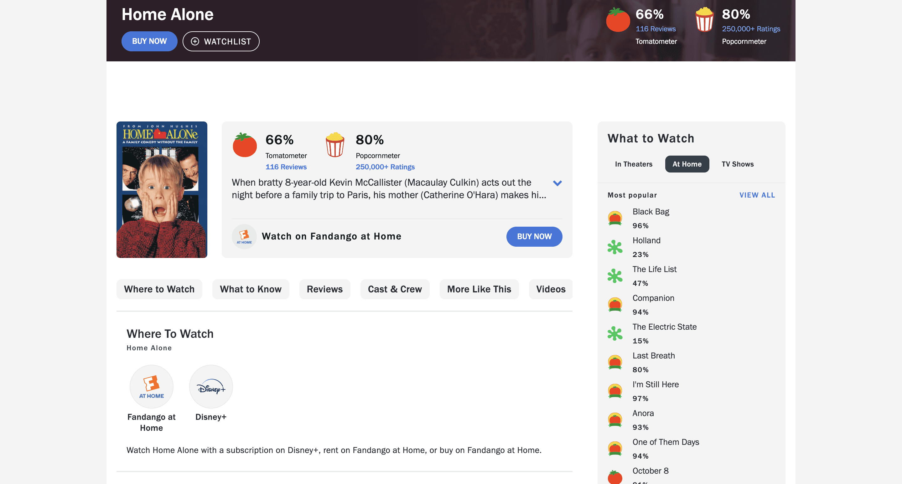The height and width of the screenshot is (484, 902).
Task: Click the green splat icon for The Life List
Action: click(615, 276)
